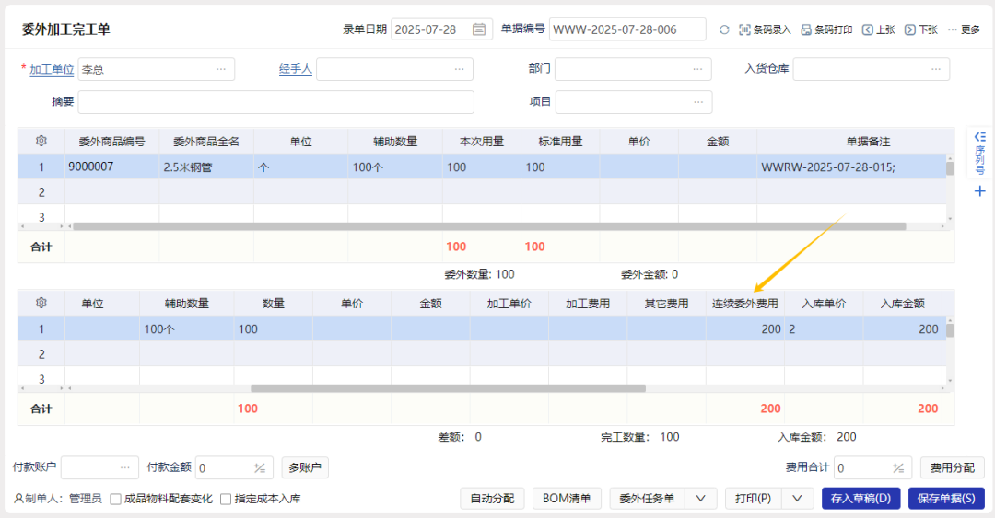995x518 pixels.
Task: Click the 多账户 button
Action: pyautogui.click(x=305, y=468)
